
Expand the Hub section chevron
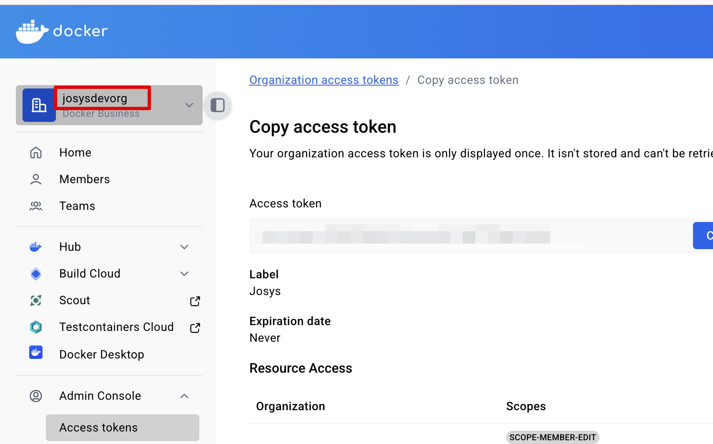coord(184,247)
